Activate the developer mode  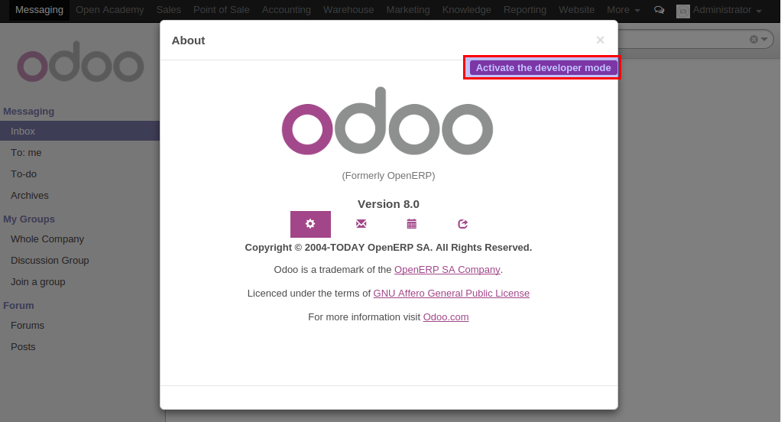543,68
